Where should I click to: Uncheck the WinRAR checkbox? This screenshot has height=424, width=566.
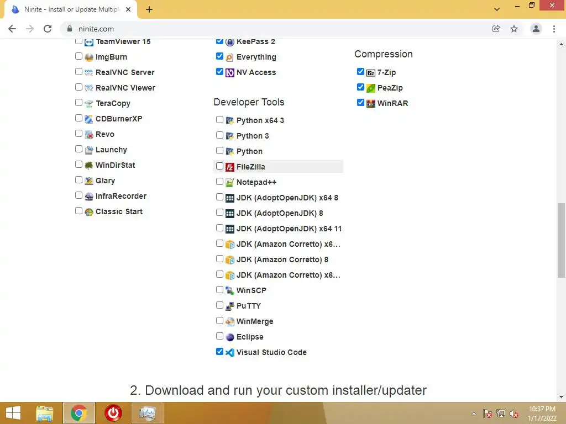(360, 103)
